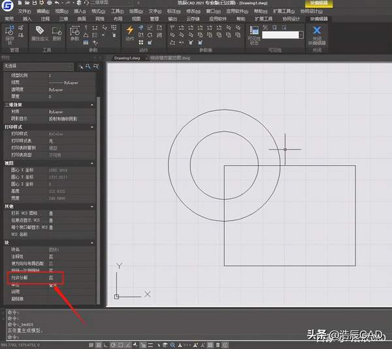Collapse the 打印样式 section
This screenshot has width=392, height=349.
click(92, 127)
